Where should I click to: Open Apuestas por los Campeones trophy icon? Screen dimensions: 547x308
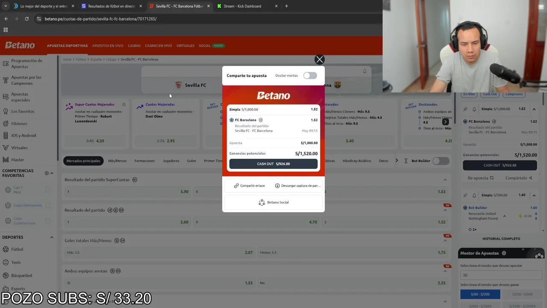click(6, 80)
